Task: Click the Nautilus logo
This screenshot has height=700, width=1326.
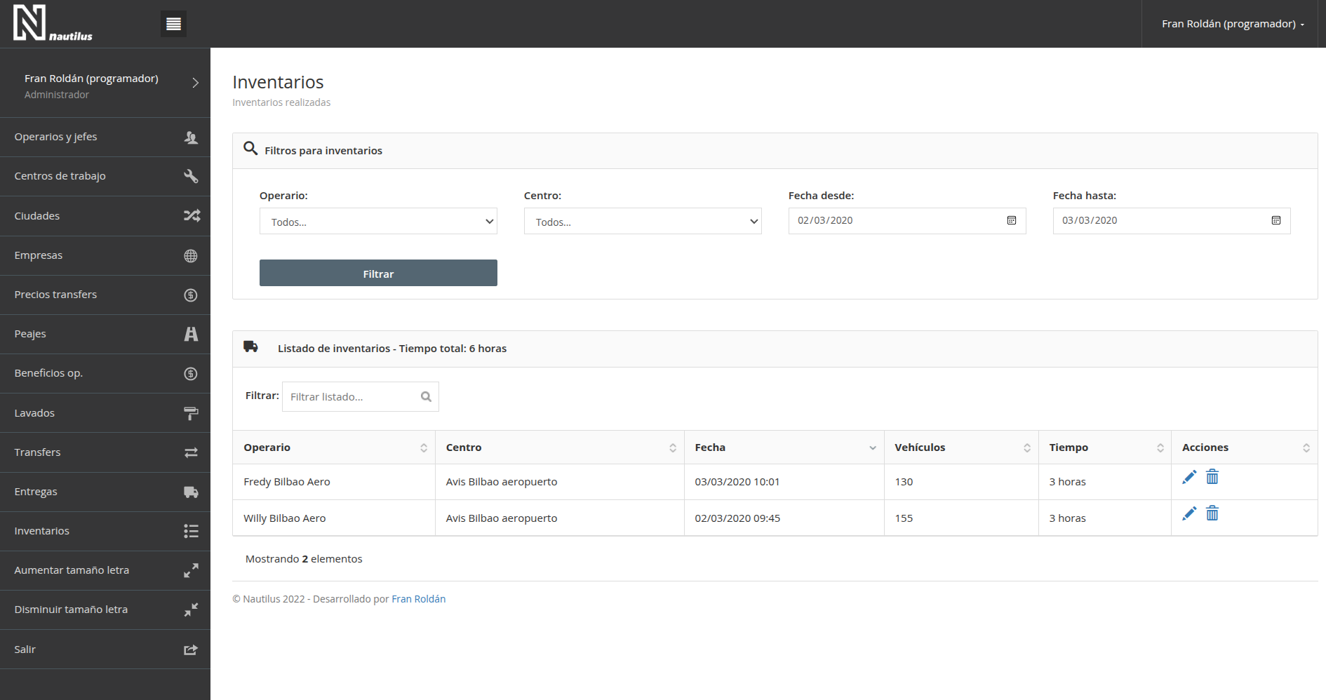Action: point(53,23)
